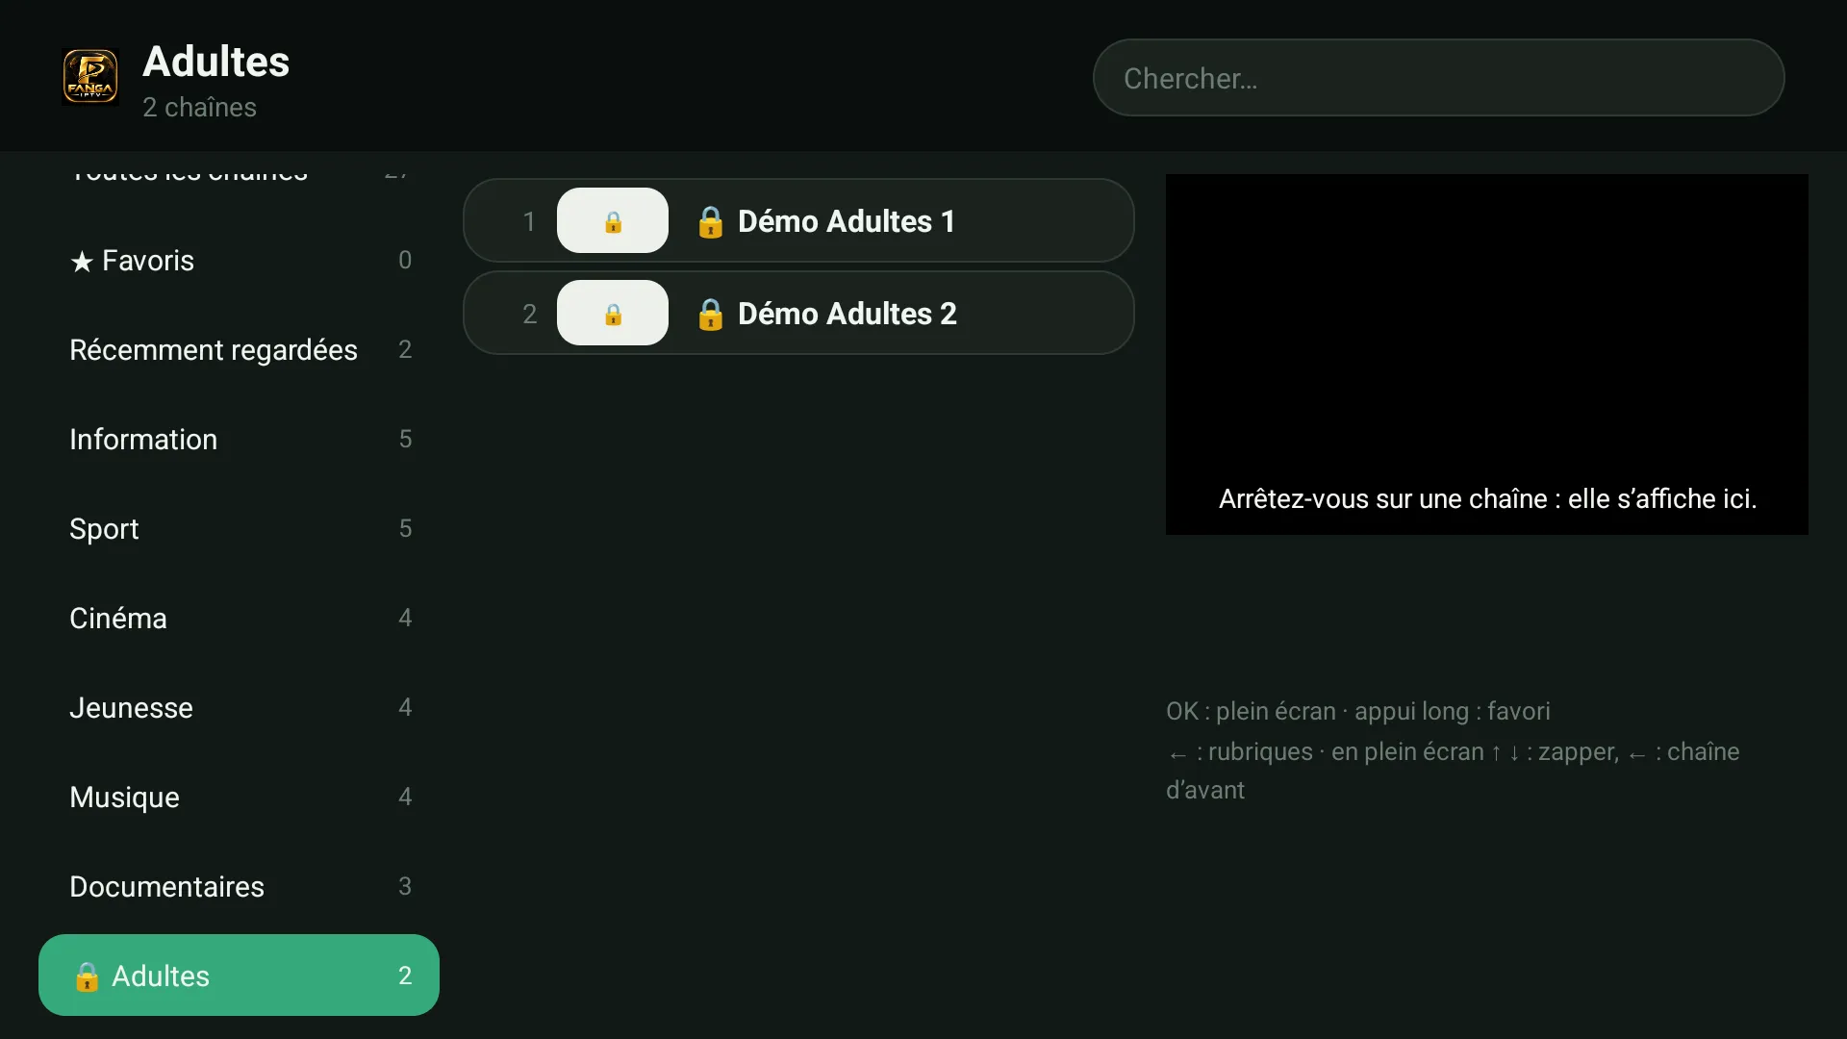Click the channel number 2 in list
1847x1039 pixels.
tap(529, 314)
